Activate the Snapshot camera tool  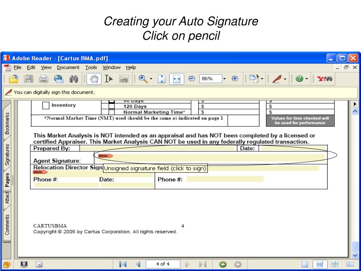click(x=124, y=79)
